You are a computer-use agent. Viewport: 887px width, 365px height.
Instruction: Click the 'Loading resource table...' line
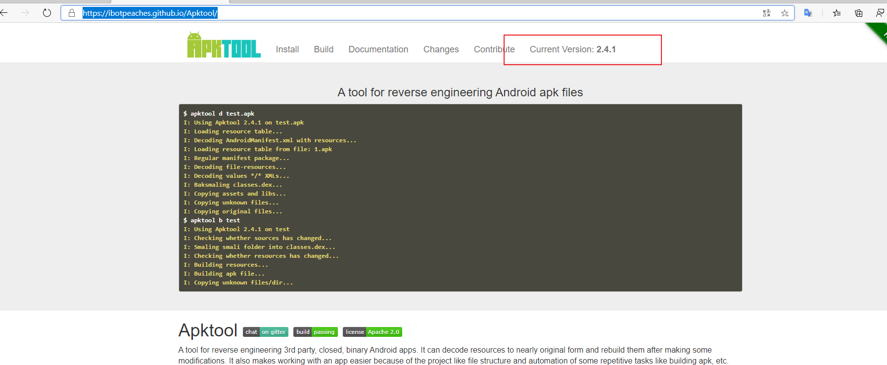tap(233, 131)
